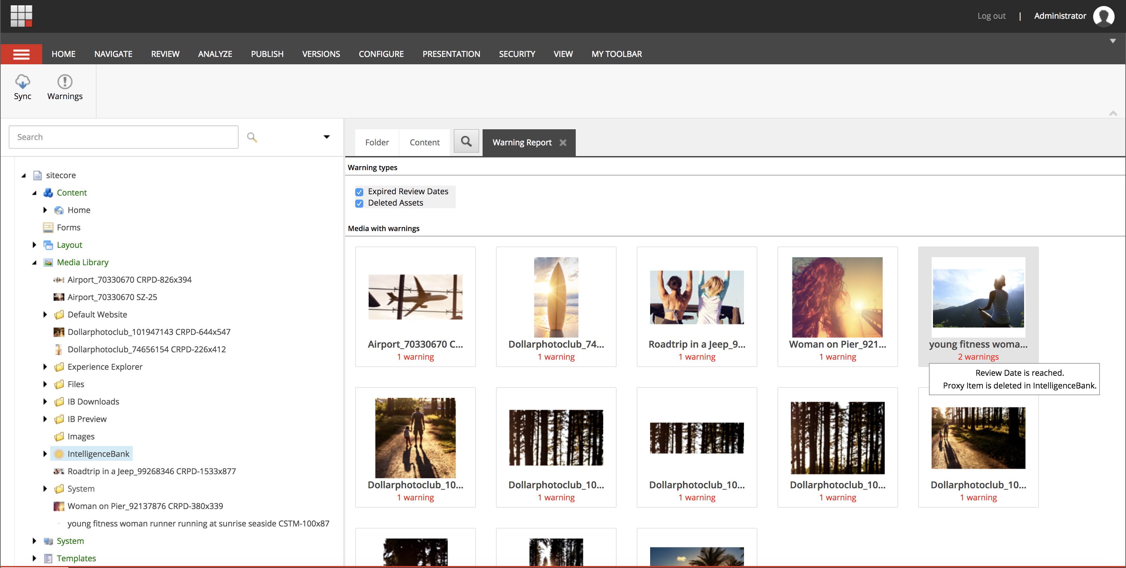Click the red hamburger menu button
This screenshot has height=568, width=1126.
[21, 54]
